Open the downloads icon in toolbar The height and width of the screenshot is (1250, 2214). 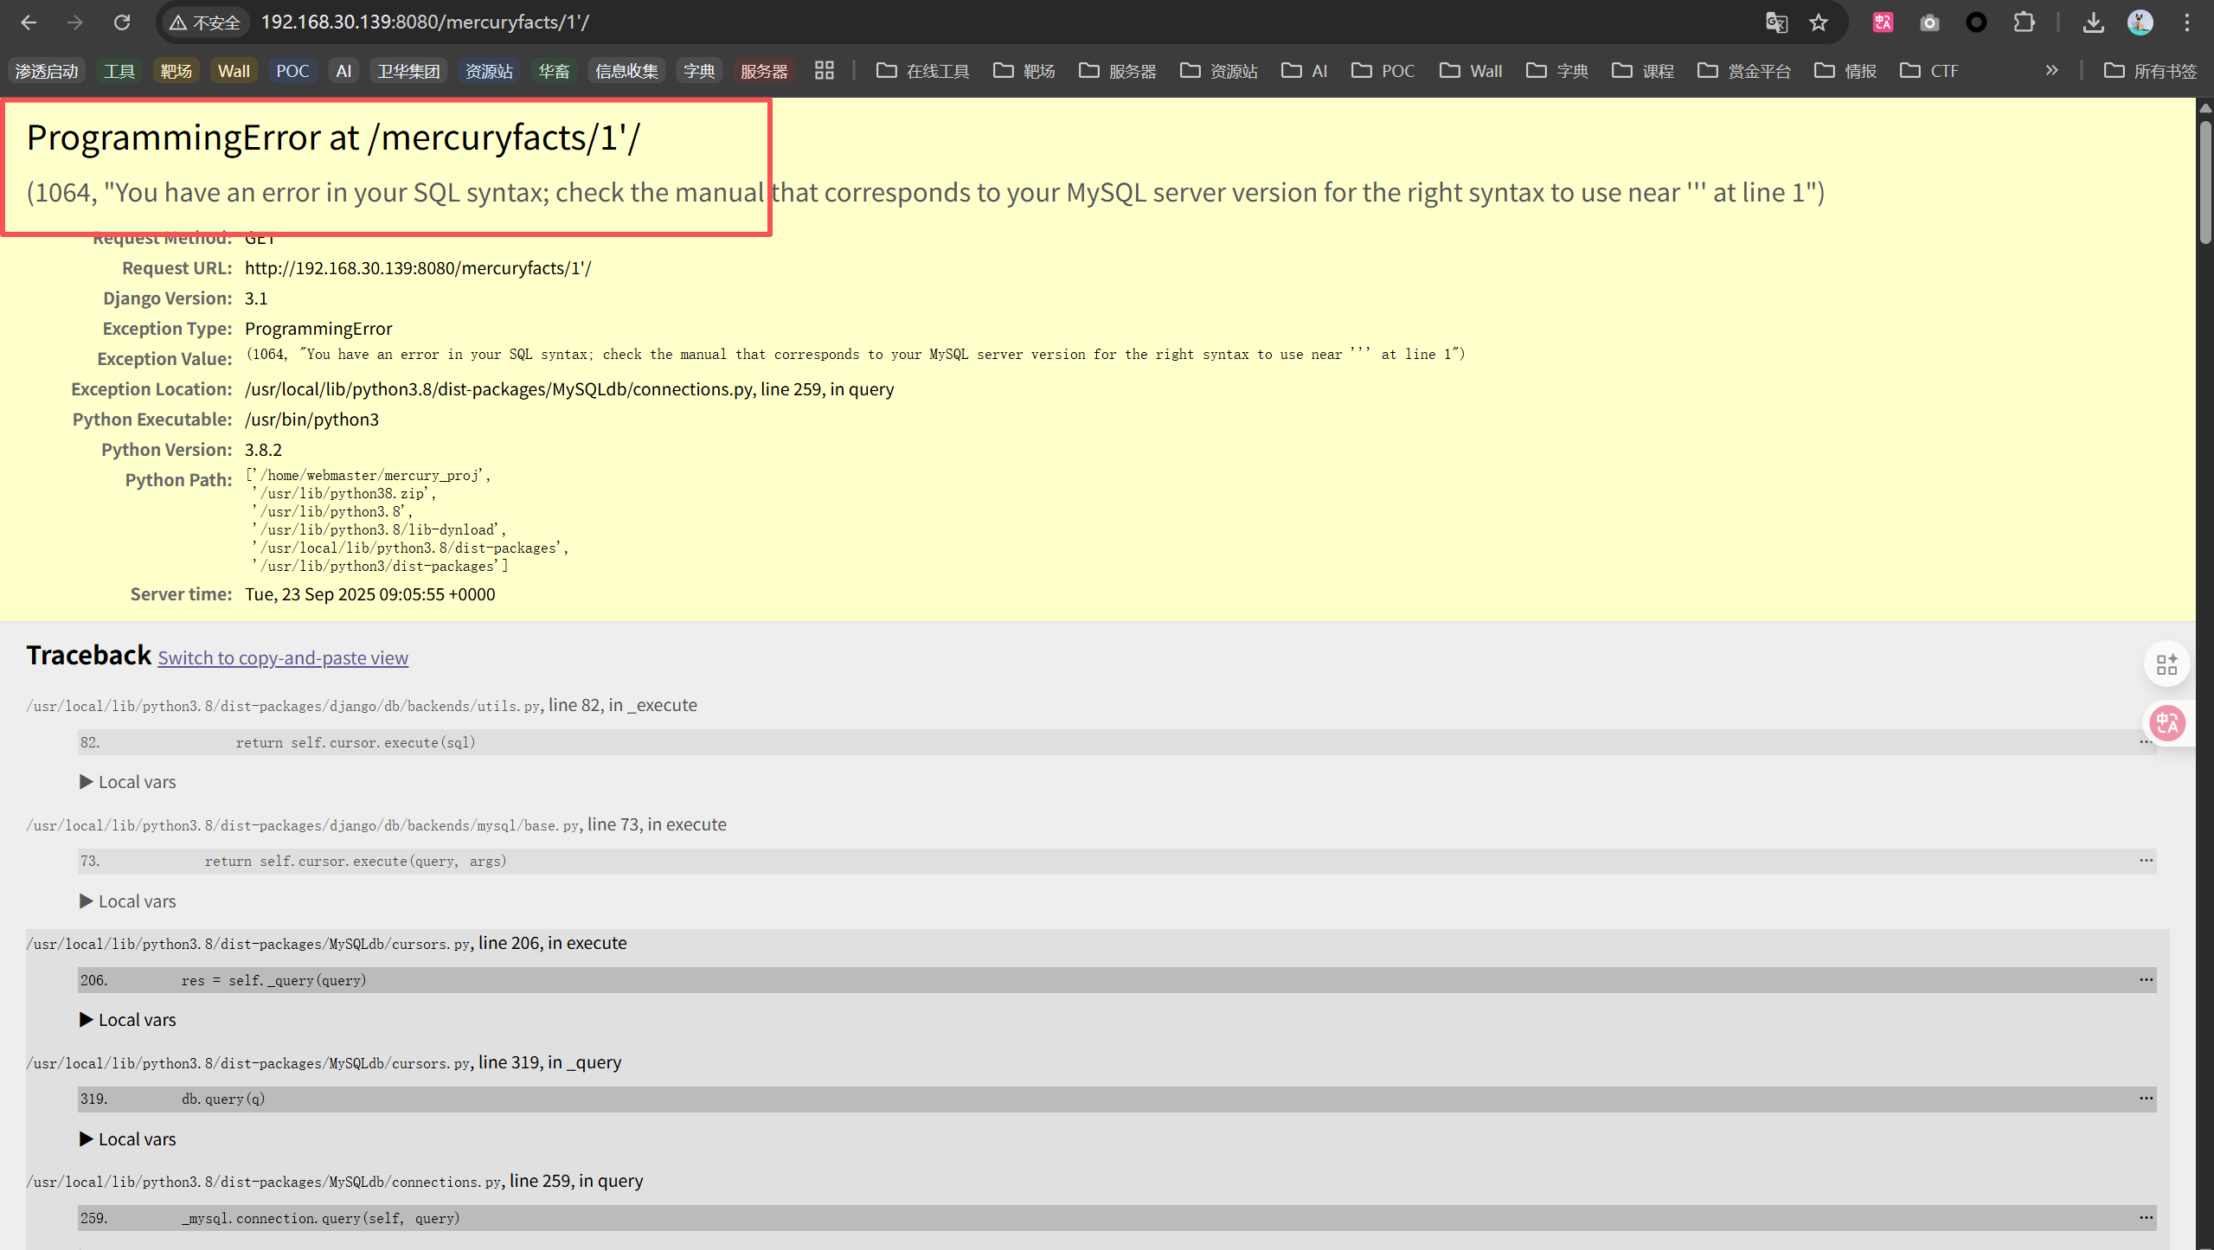(x=2093, y=22)
